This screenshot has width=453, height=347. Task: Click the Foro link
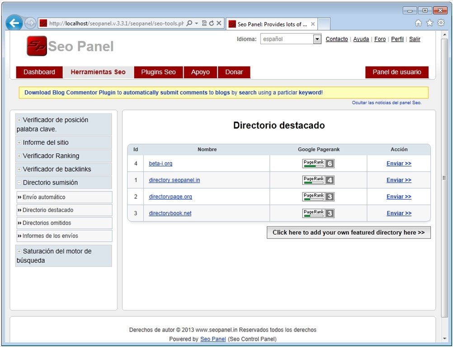380,39
